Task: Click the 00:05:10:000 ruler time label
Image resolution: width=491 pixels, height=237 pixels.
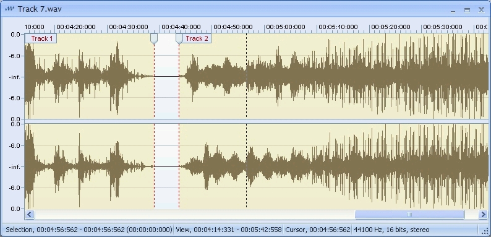Action: (338, 27)
